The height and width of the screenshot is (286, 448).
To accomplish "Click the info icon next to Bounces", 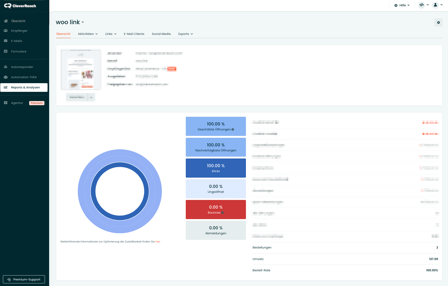I will pos(223,213).
